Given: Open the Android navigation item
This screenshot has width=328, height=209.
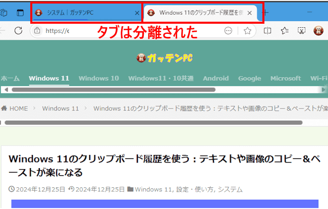Looking at the screenshot, I should point(215,78).
